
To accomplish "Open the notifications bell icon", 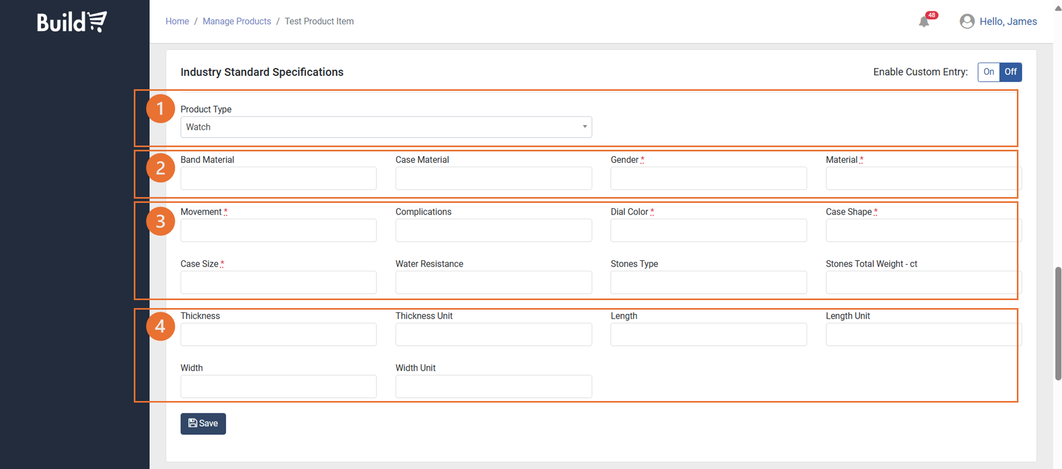I will (x=924, y=22).
